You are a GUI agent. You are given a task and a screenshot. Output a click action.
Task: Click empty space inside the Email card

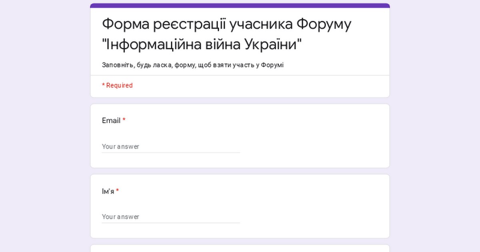[x=312, y=136]
